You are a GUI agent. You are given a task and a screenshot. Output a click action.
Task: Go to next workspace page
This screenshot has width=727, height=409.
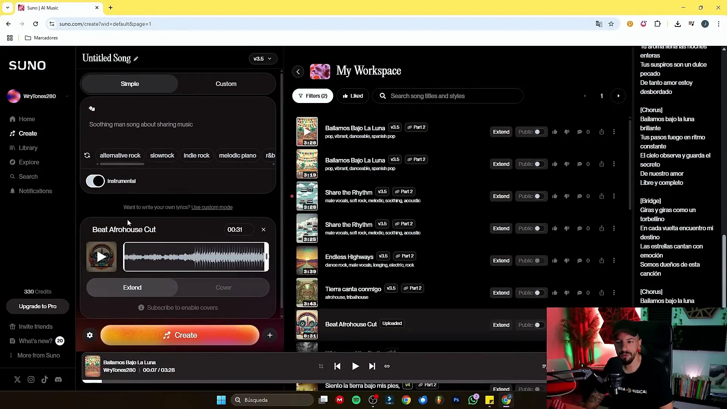[x=618, y=96]
